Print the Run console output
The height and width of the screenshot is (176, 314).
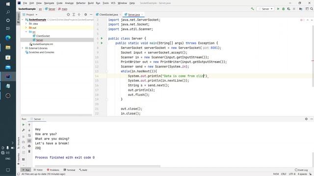29,146
